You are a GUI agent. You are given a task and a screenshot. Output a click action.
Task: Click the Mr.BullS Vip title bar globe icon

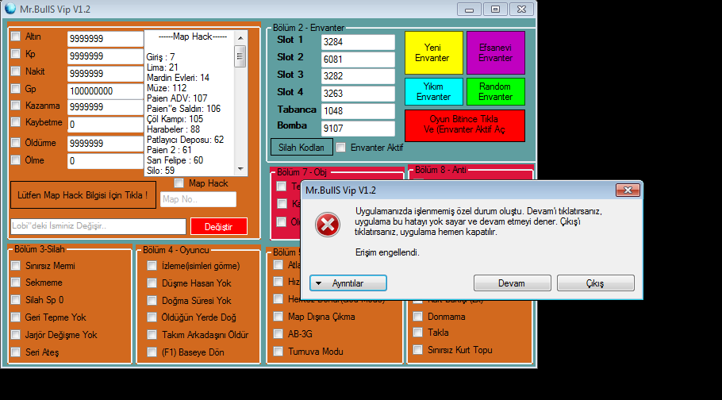coord(10,8)
